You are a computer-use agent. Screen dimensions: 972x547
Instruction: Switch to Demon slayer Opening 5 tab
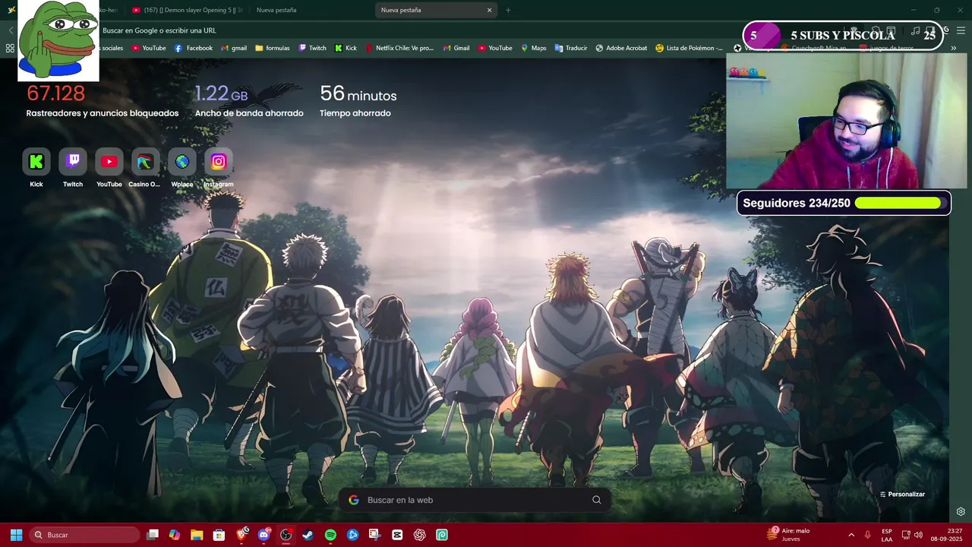point(187,10)
